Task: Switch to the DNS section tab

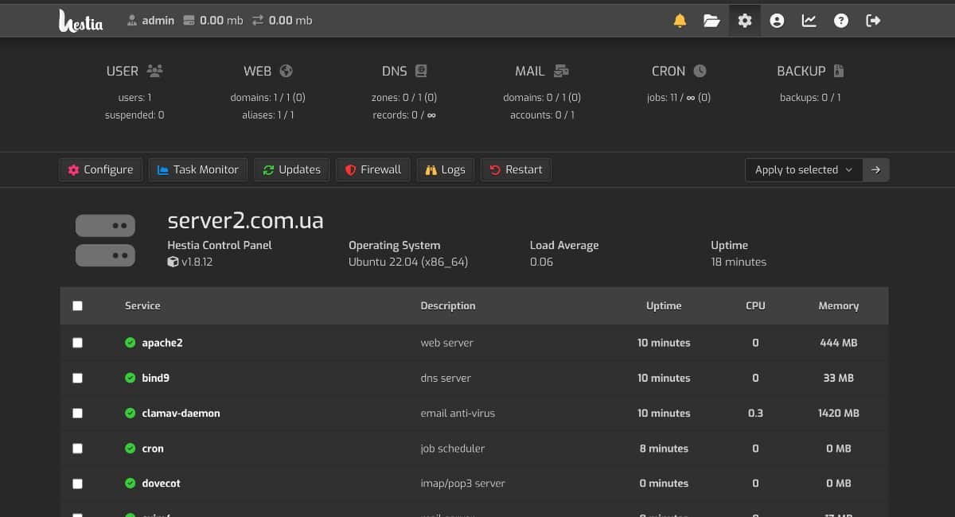Action: [x=404, y=72]
